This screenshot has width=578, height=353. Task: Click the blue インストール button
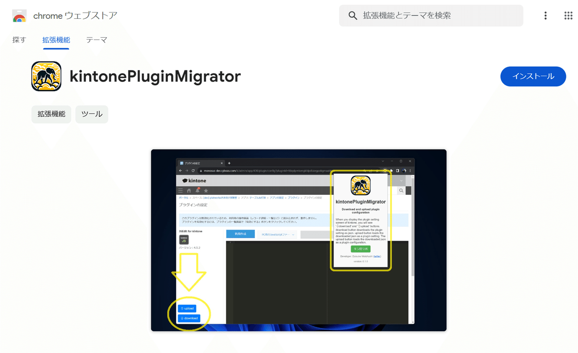pyautogui.click(x=533, y=76)
